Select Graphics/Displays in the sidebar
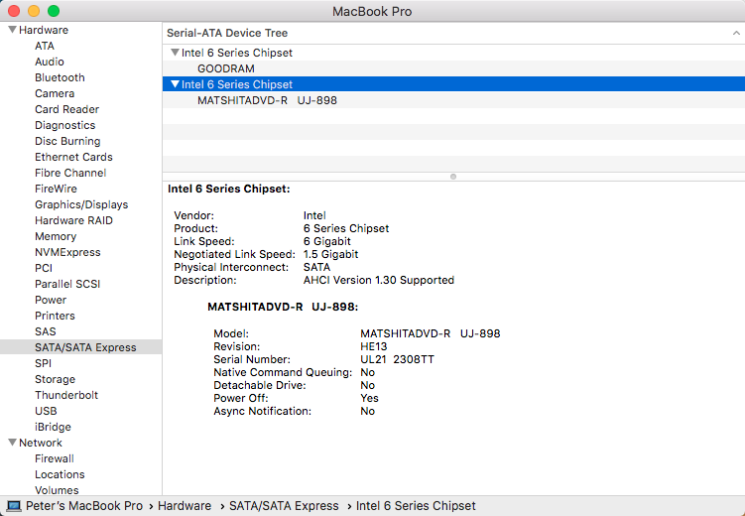 (x=81, y=204)
